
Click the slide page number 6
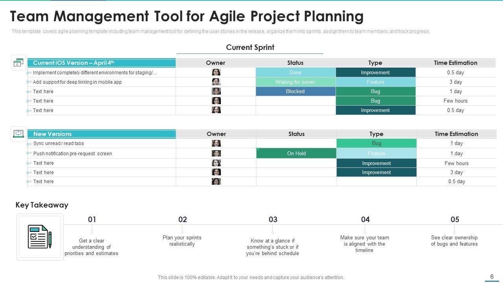pos(492,277)
